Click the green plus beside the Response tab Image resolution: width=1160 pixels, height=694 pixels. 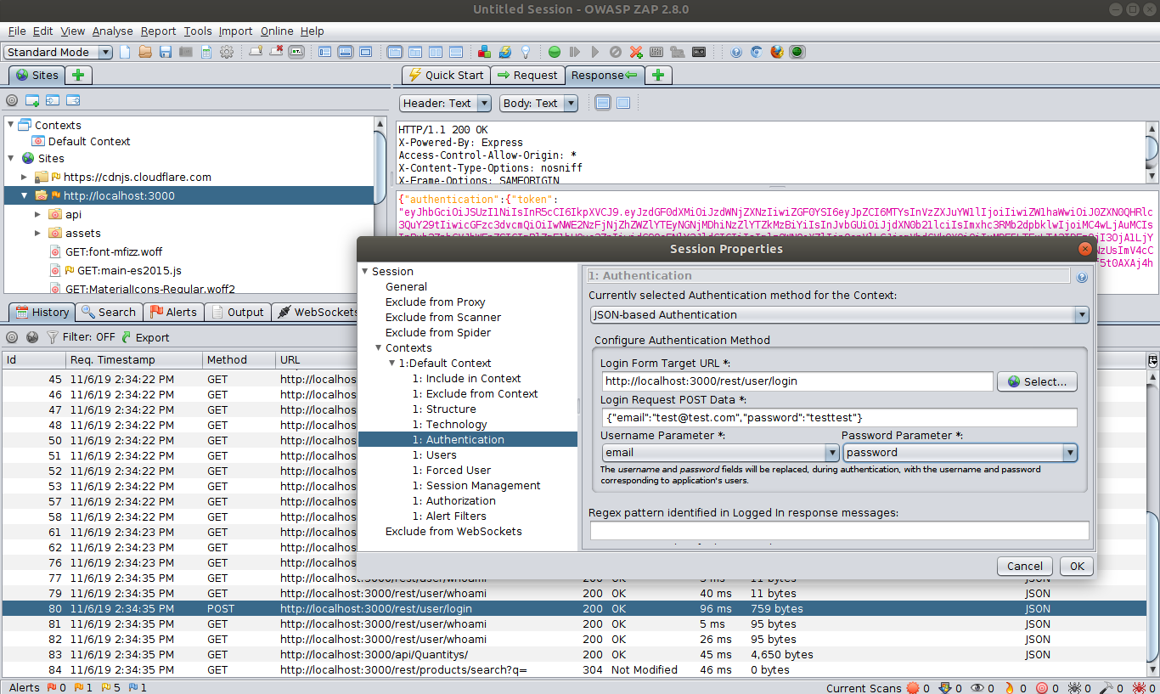pos(657,75)
